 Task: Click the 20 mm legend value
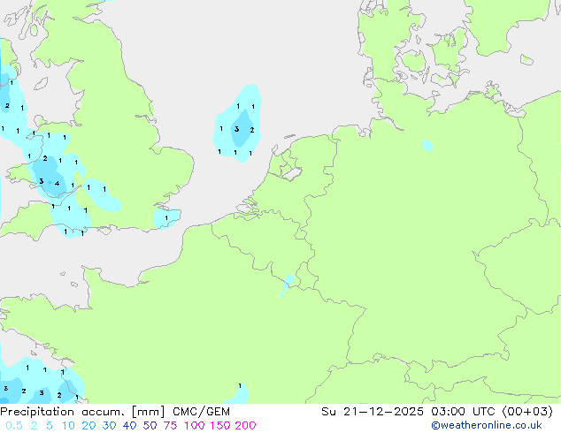[x=88, y=426]
